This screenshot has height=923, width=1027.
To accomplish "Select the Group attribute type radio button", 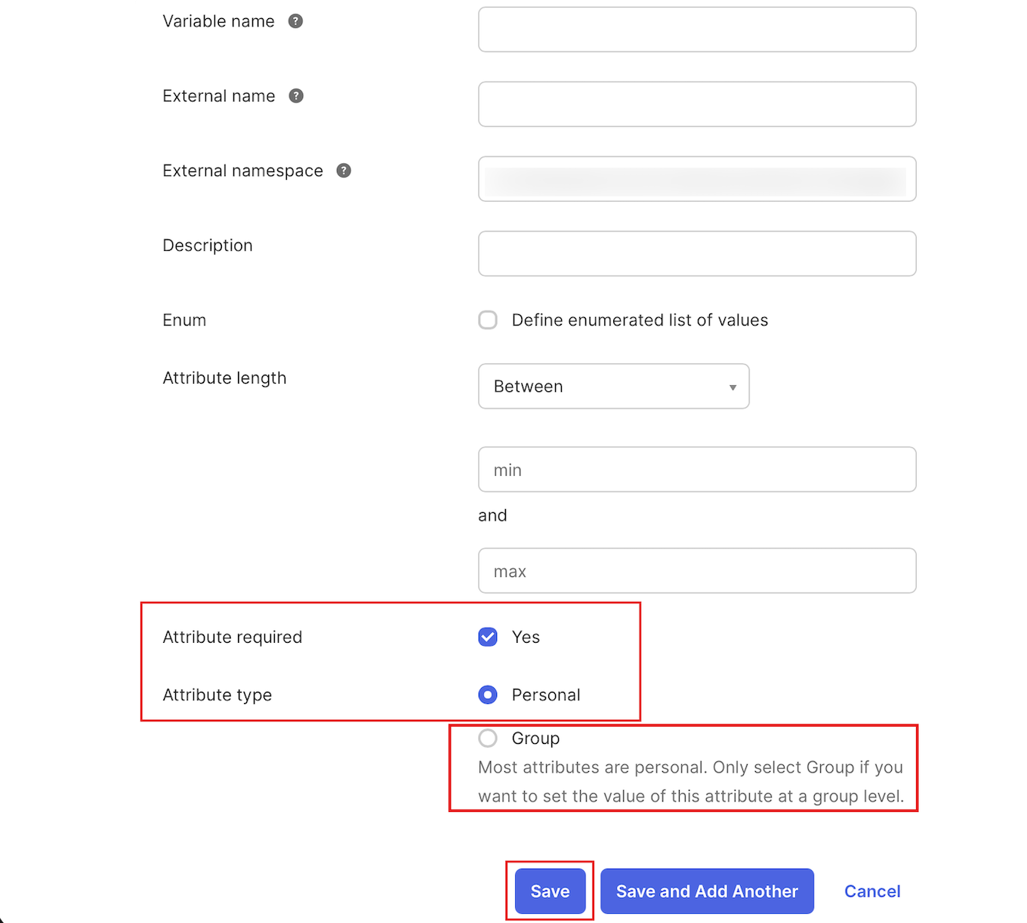I will 488,738.
